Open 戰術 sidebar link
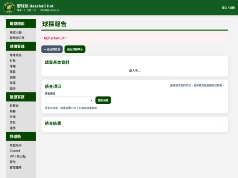 point(13,88)
